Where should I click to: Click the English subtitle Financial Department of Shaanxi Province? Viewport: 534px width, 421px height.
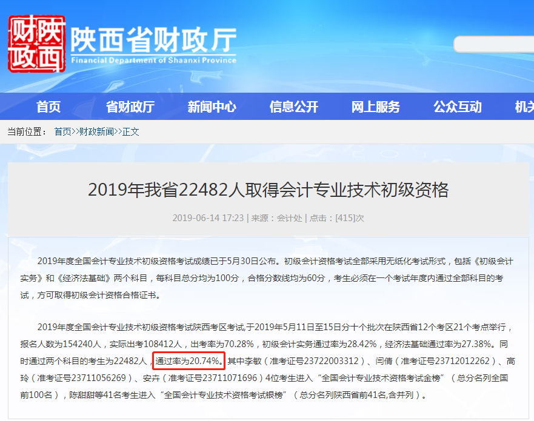tap(153, 60)
